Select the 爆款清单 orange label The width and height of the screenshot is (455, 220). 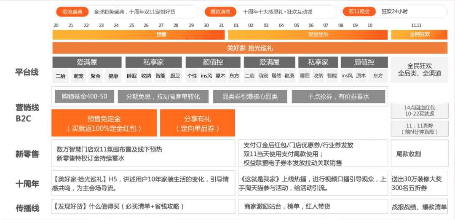tap(220, 12)
